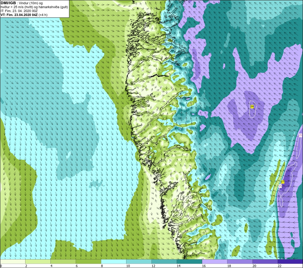
Task: Click the yellow gust label 27
Action: tap(282, 182)
